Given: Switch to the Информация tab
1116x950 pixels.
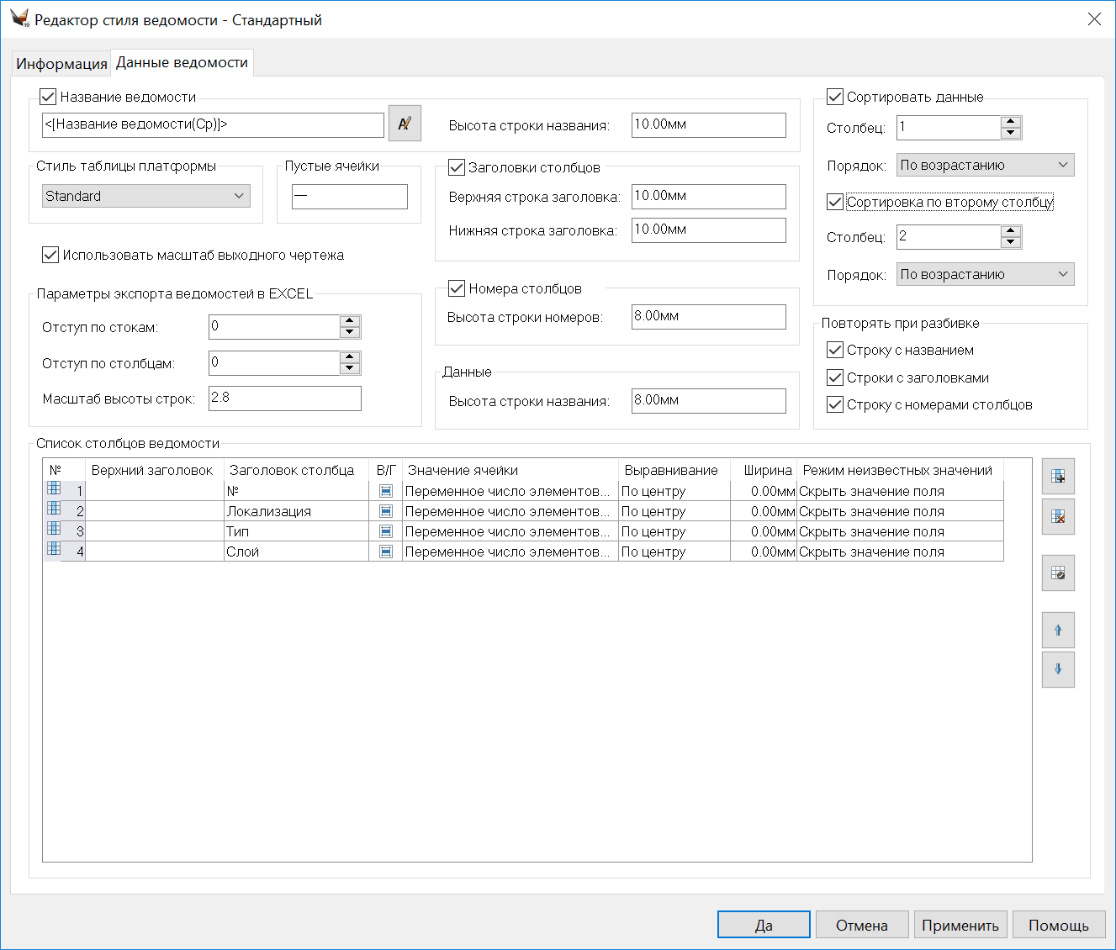Looking at the screenshot, I should click(61, 64).
